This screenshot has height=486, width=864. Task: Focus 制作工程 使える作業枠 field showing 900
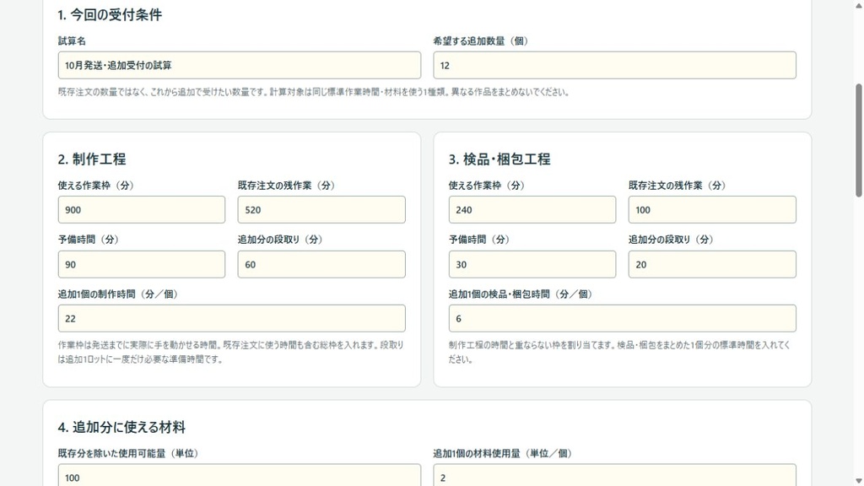tap(142, 209)
